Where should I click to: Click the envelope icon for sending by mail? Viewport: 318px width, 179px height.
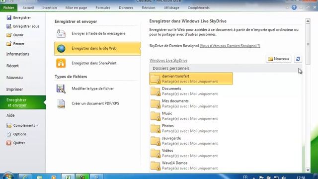pyautogui.click(x=61, y=33)
